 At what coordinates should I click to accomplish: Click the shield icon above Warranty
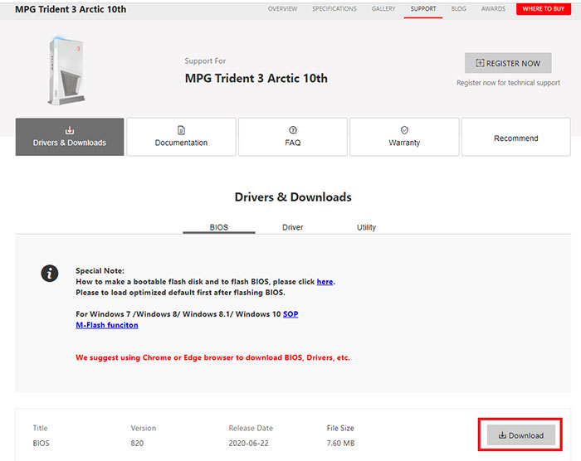pyautogui.click(x=404, y=130)
